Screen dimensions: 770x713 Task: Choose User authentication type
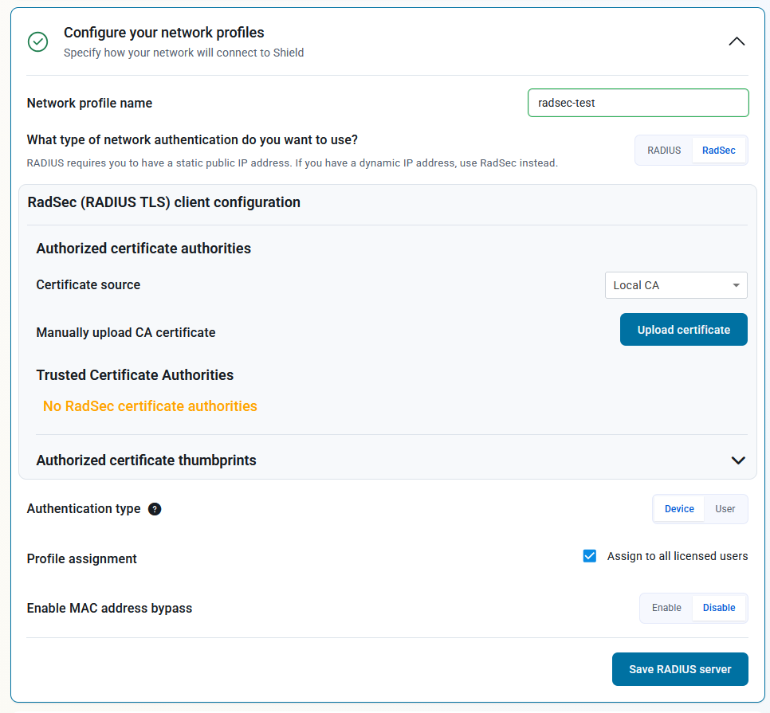725,509
